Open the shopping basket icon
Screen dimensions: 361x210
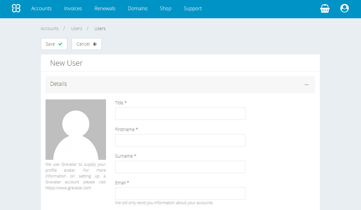point(325,9)
